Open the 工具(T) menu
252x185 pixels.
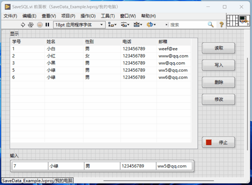[108, 16]
